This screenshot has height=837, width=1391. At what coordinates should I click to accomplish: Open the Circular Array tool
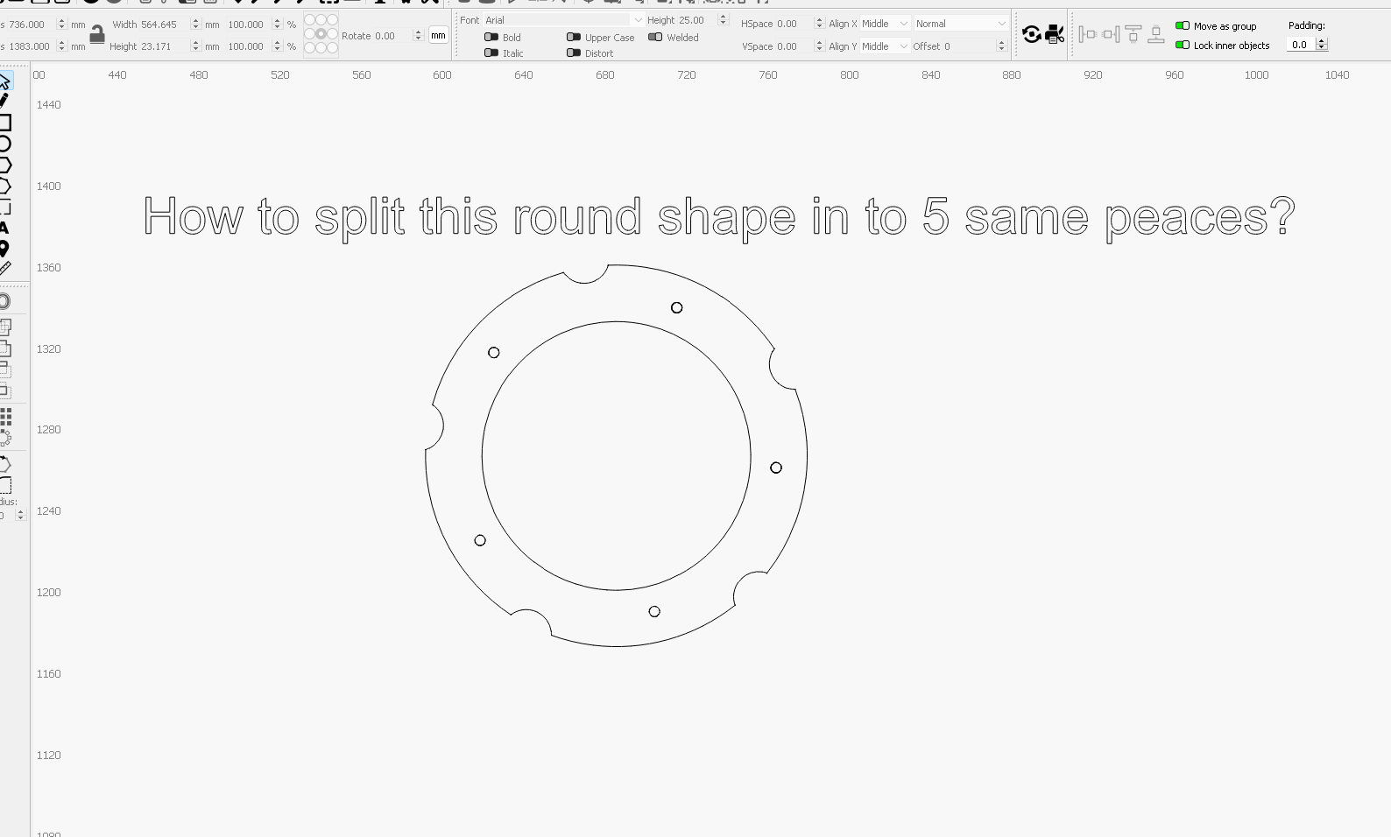click(5, 437)
